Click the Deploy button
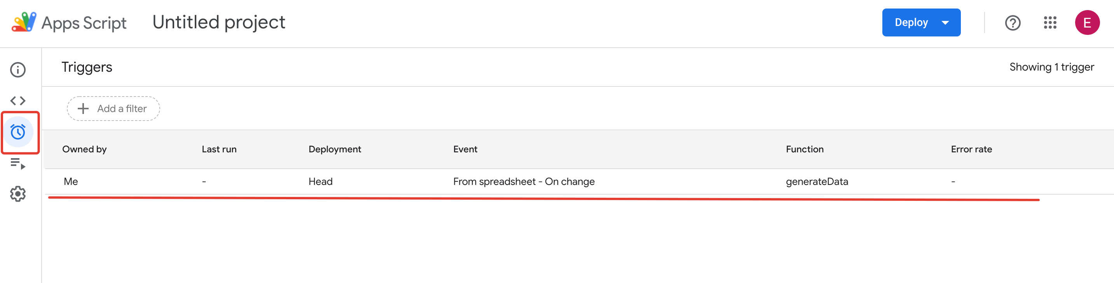 point(911,22)
